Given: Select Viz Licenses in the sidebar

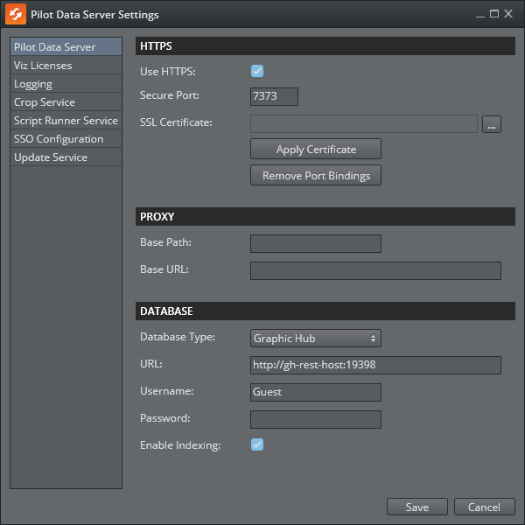Looking at the screenshot, I should [x=66, y=66].
